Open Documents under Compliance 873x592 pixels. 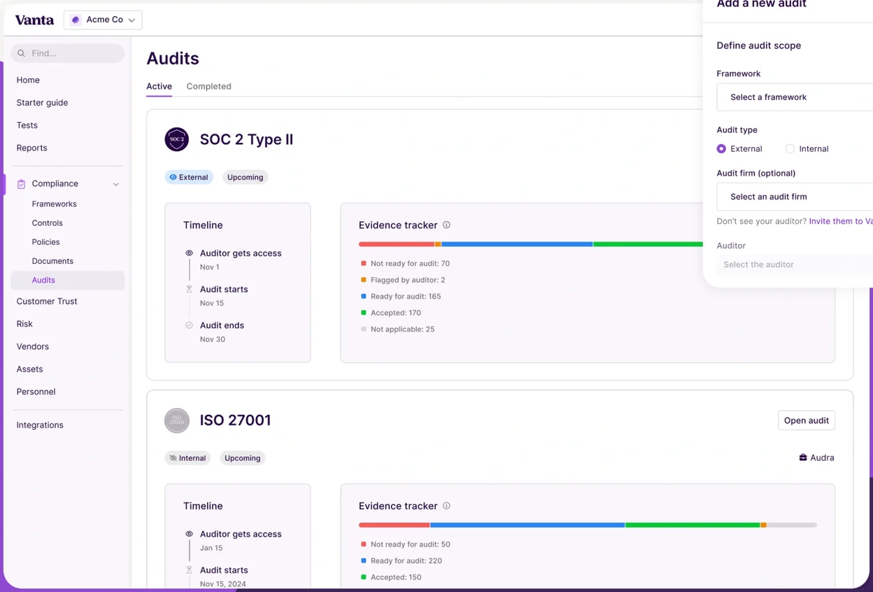pos(52,260)
